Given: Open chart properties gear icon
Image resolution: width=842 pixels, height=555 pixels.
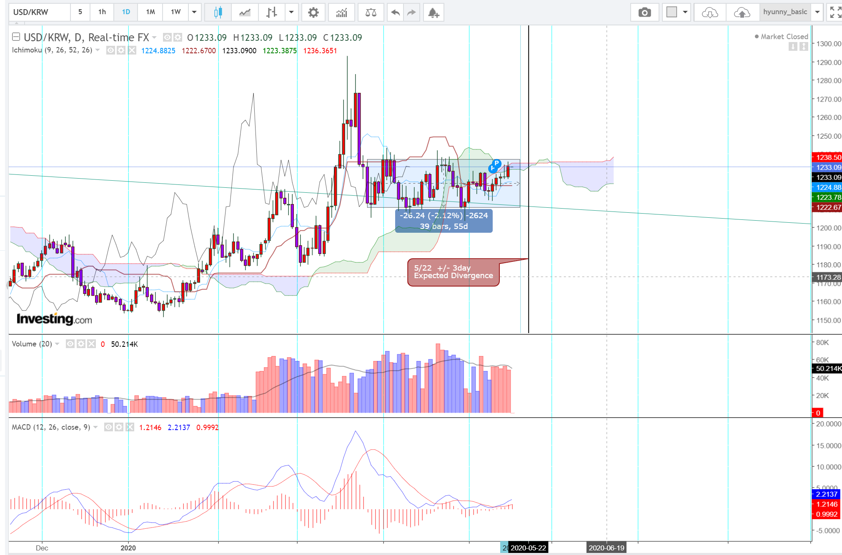Looking at the screenshot, I should tap(313, 12).
